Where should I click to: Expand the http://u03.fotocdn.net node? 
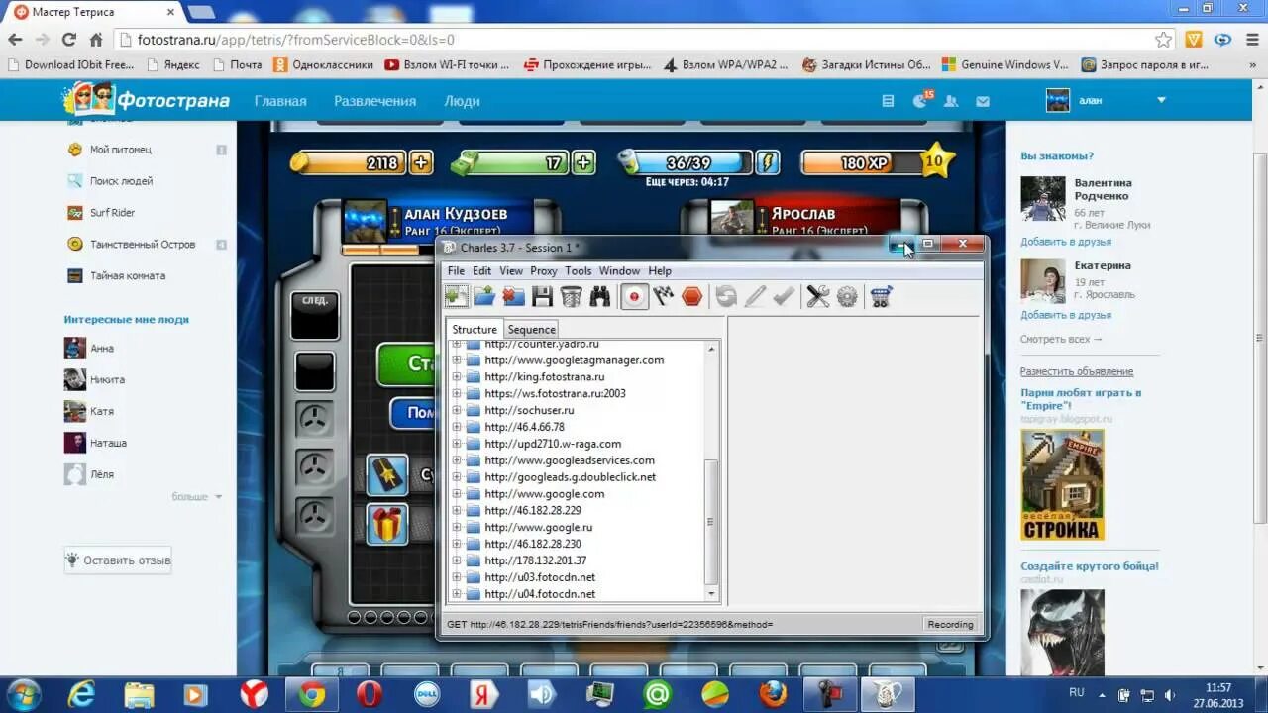[x=457, y=577]
